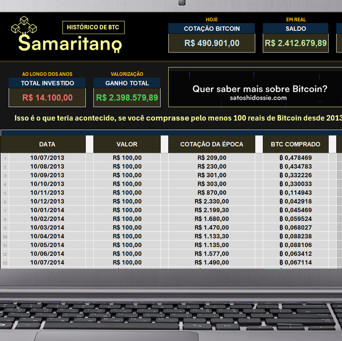Select the price cell R$ 2.330,00
Viewport: 342px width, 341px height.
[x=212, y=201]
